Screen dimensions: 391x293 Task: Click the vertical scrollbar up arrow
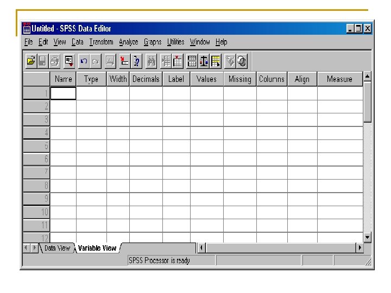click(x=367, y=77)
